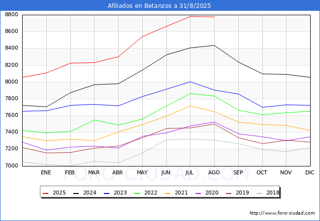
Task: Click the 8000 y-axis value
Action: pyautogui.click(x=11, y=82)
